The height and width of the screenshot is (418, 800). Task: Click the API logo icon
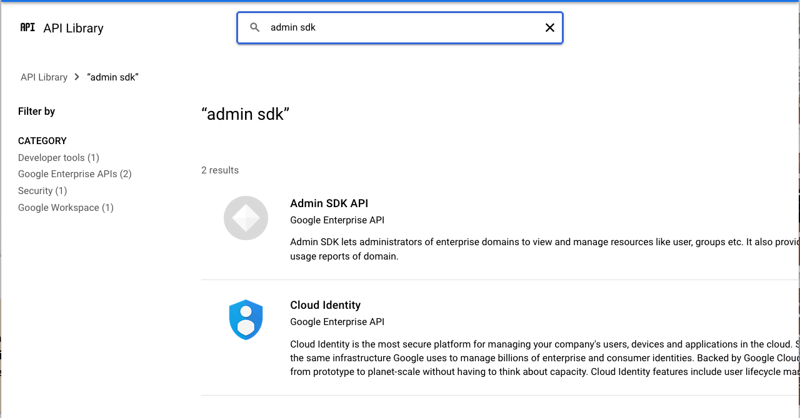[x=27, y=27]
